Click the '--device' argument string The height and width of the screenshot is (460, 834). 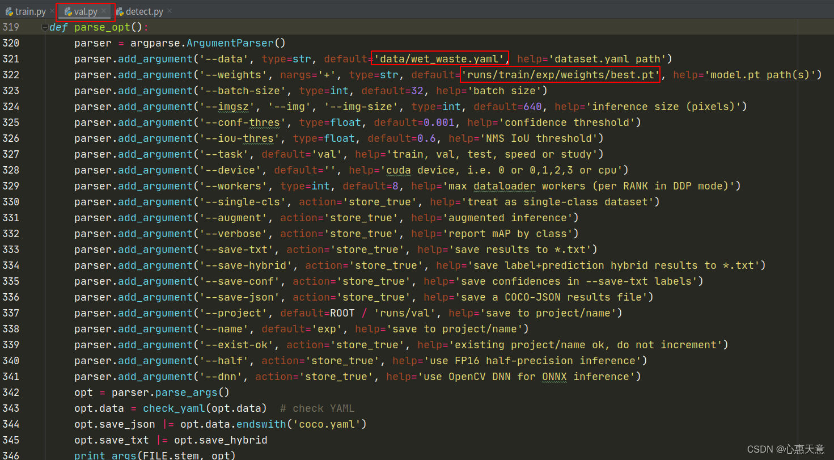(x=231, y=170)
